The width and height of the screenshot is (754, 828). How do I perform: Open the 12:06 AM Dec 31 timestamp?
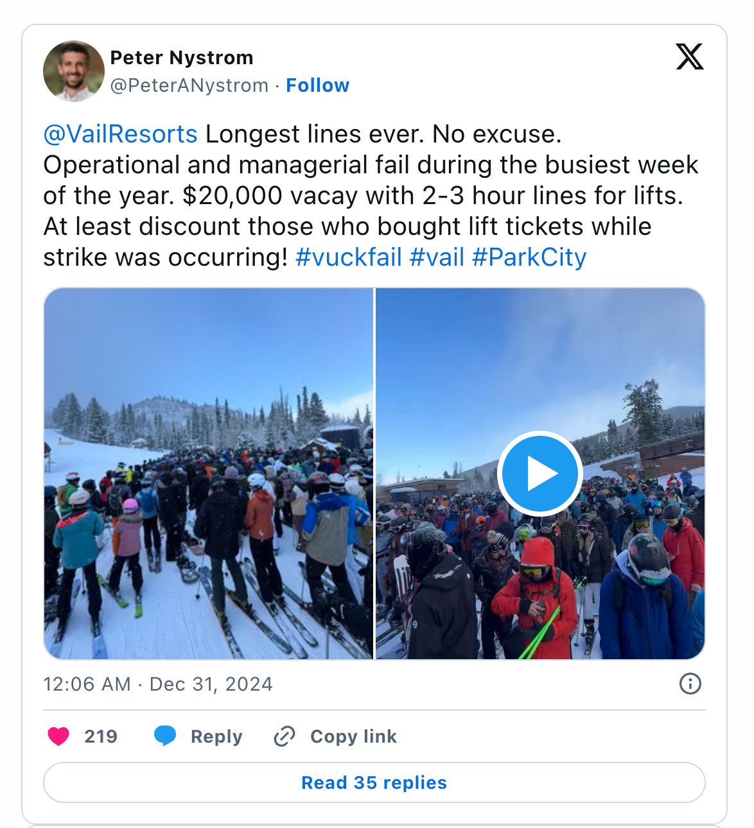click(158, 684)
